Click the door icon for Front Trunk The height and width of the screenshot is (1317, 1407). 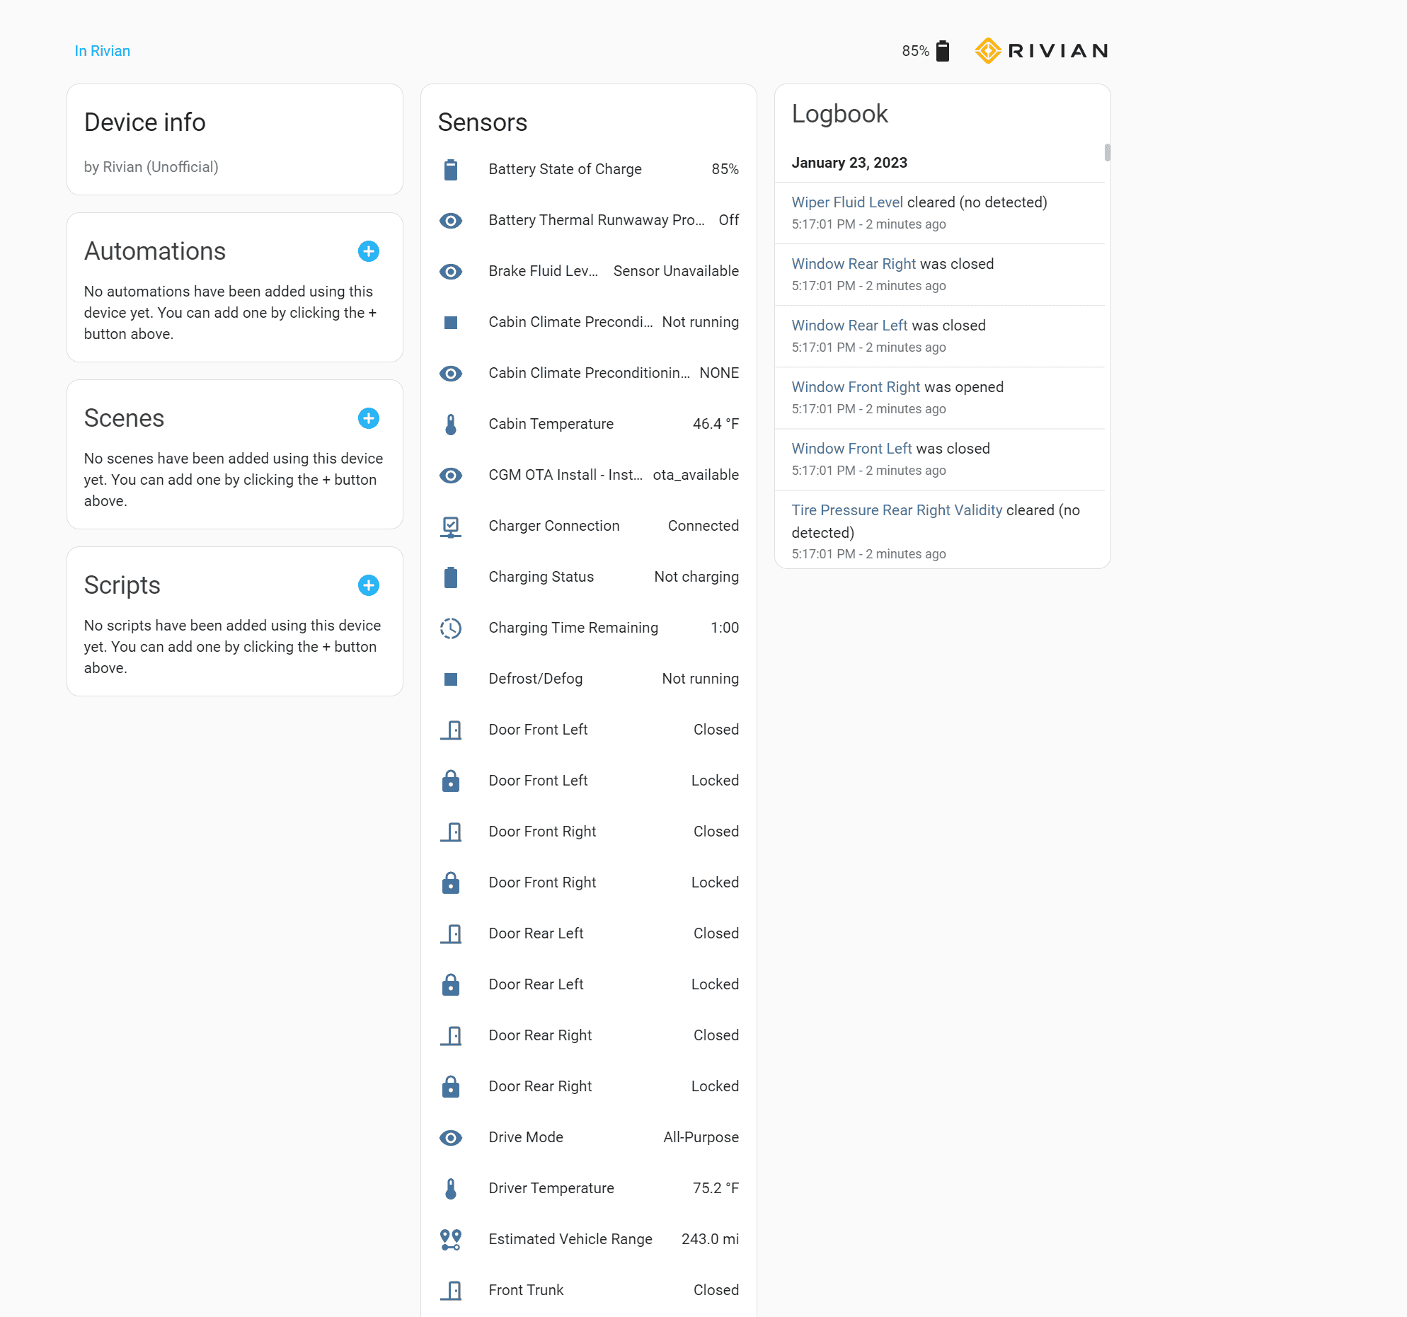click(x=451, y=1291)
